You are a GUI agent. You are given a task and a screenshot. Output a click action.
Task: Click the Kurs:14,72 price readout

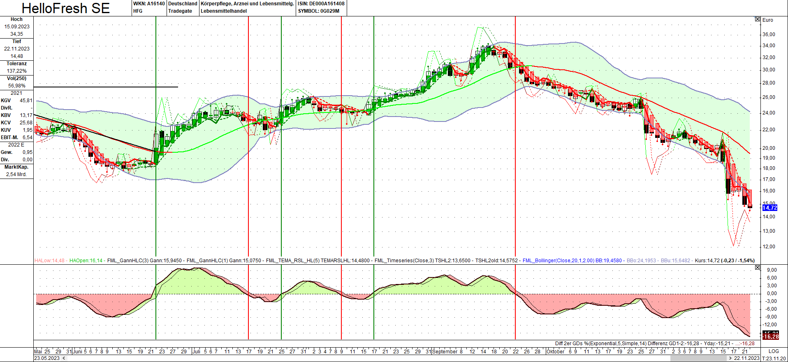[x=707, y=261]
